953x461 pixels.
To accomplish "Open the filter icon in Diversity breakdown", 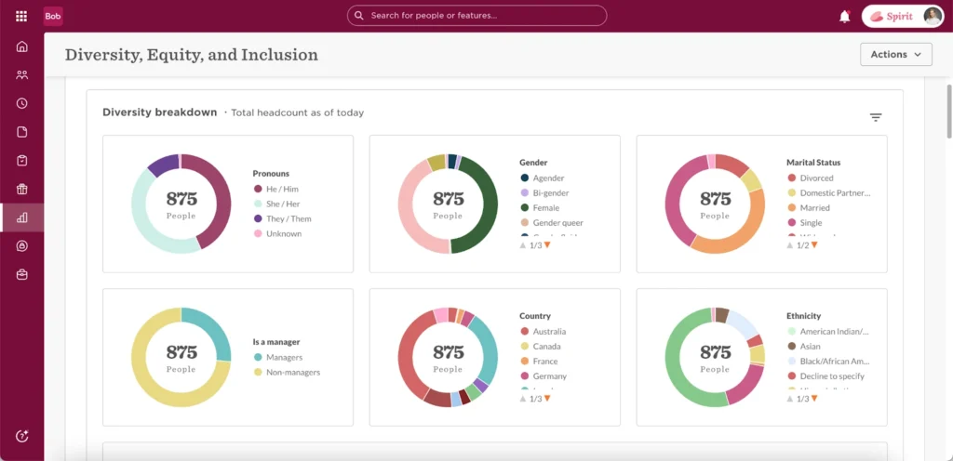I will pyautogui.click(x=875, y=117).
